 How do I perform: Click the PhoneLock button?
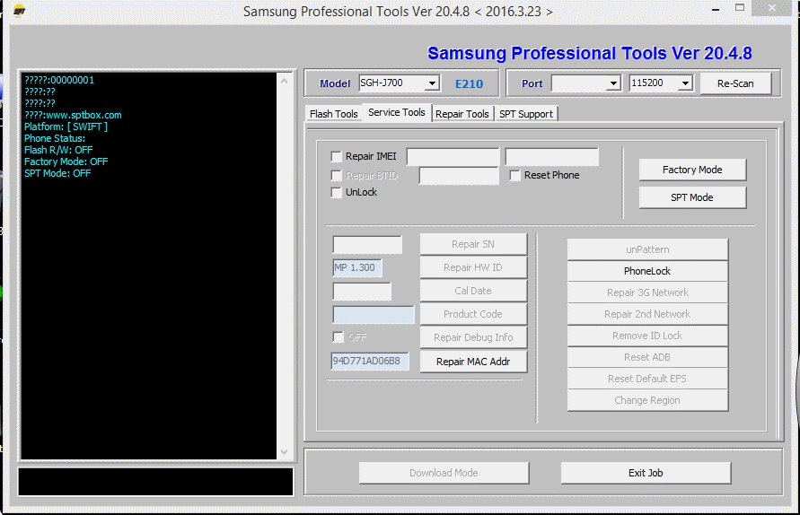[647, 271]
